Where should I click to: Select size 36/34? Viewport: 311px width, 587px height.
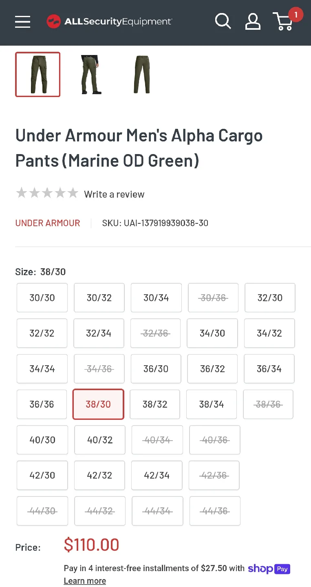pyautogui.click(x=269, y=369)
